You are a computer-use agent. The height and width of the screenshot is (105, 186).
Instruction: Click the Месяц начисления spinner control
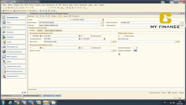183,22
